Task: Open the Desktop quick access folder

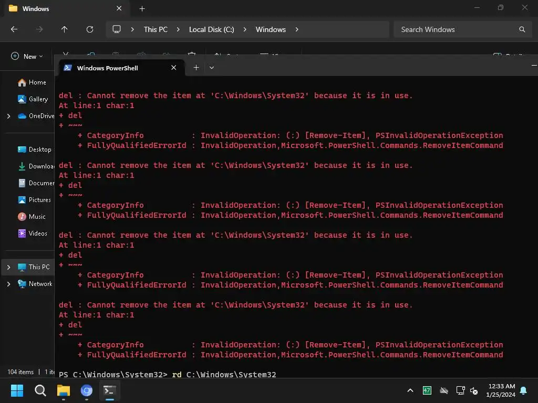Action: 35,150
